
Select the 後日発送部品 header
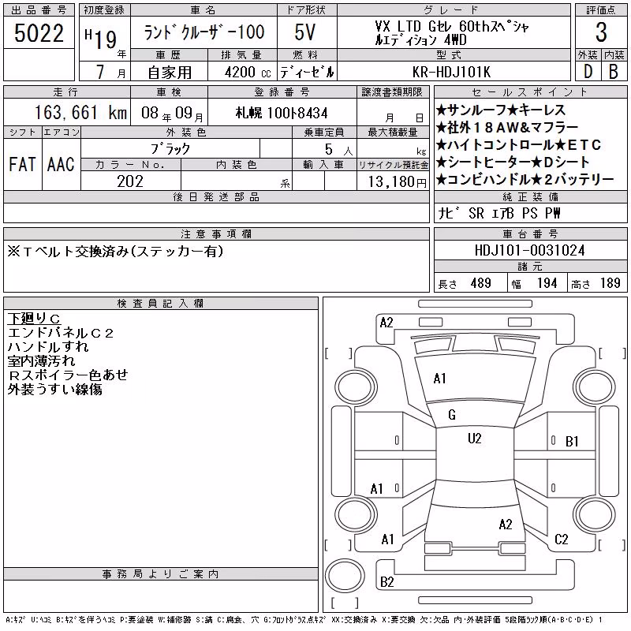216,196
